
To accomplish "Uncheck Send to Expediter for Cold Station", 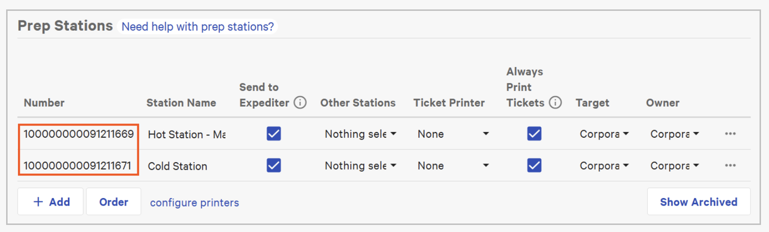I will (274, 166).
